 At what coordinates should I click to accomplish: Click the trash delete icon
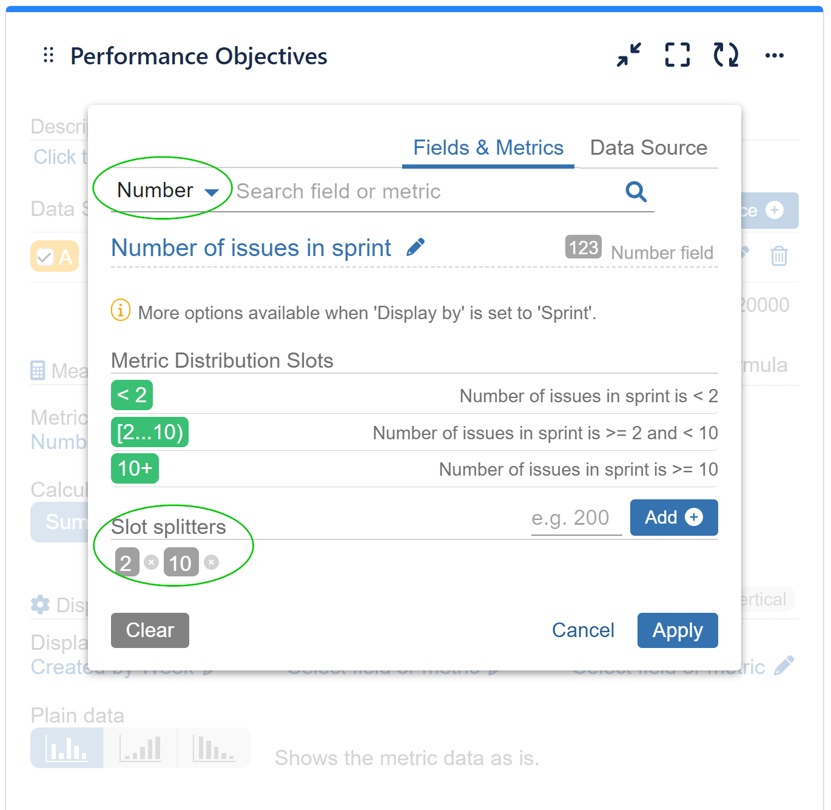779,256
